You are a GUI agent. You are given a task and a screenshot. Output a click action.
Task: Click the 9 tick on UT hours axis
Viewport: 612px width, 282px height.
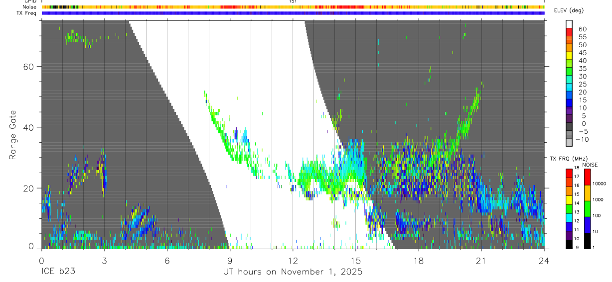[x=230, y=260]
